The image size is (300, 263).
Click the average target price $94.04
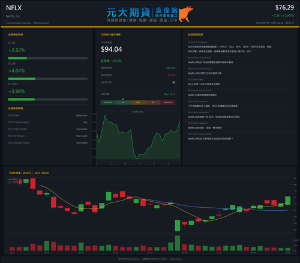tap(112, 49)
